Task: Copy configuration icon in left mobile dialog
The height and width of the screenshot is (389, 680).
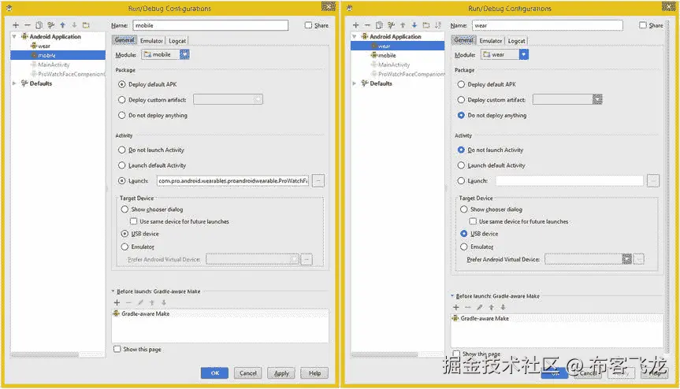Action: tap(39, 25)
